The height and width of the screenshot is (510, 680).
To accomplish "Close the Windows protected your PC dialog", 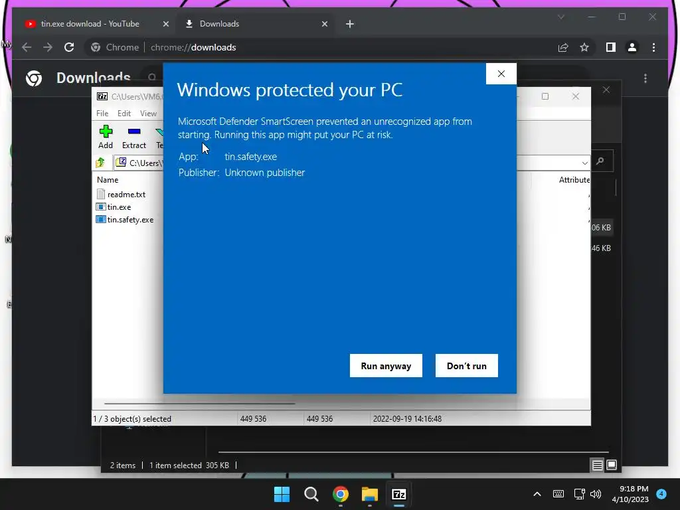I will 501,74.
